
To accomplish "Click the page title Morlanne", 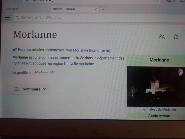I will pyautogui.click(x=35, y=34).
